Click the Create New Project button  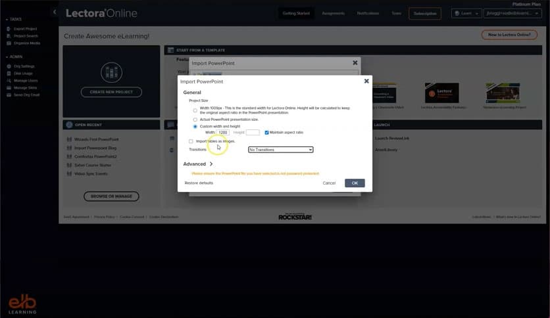tap(111, 92)
